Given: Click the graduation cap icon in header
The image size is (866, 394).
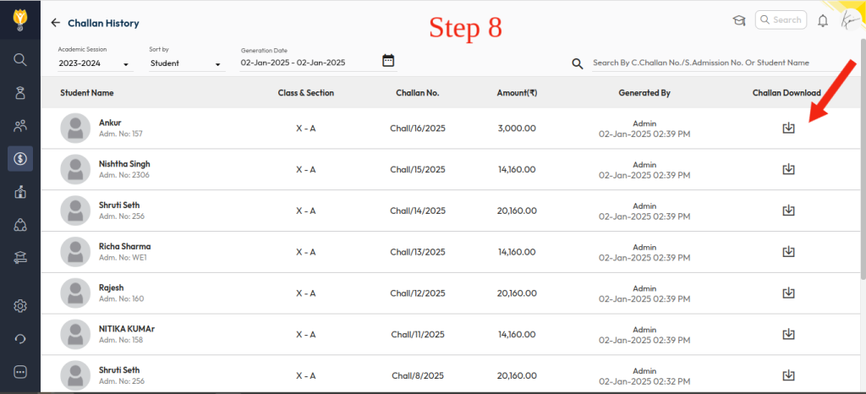Looking at the screenshot, I should point(738,20).
